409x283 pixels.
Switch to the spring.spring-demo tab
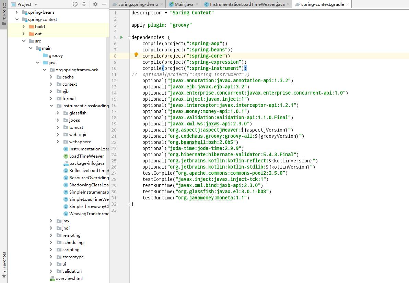pyautogui.click(x=138, y=4)
